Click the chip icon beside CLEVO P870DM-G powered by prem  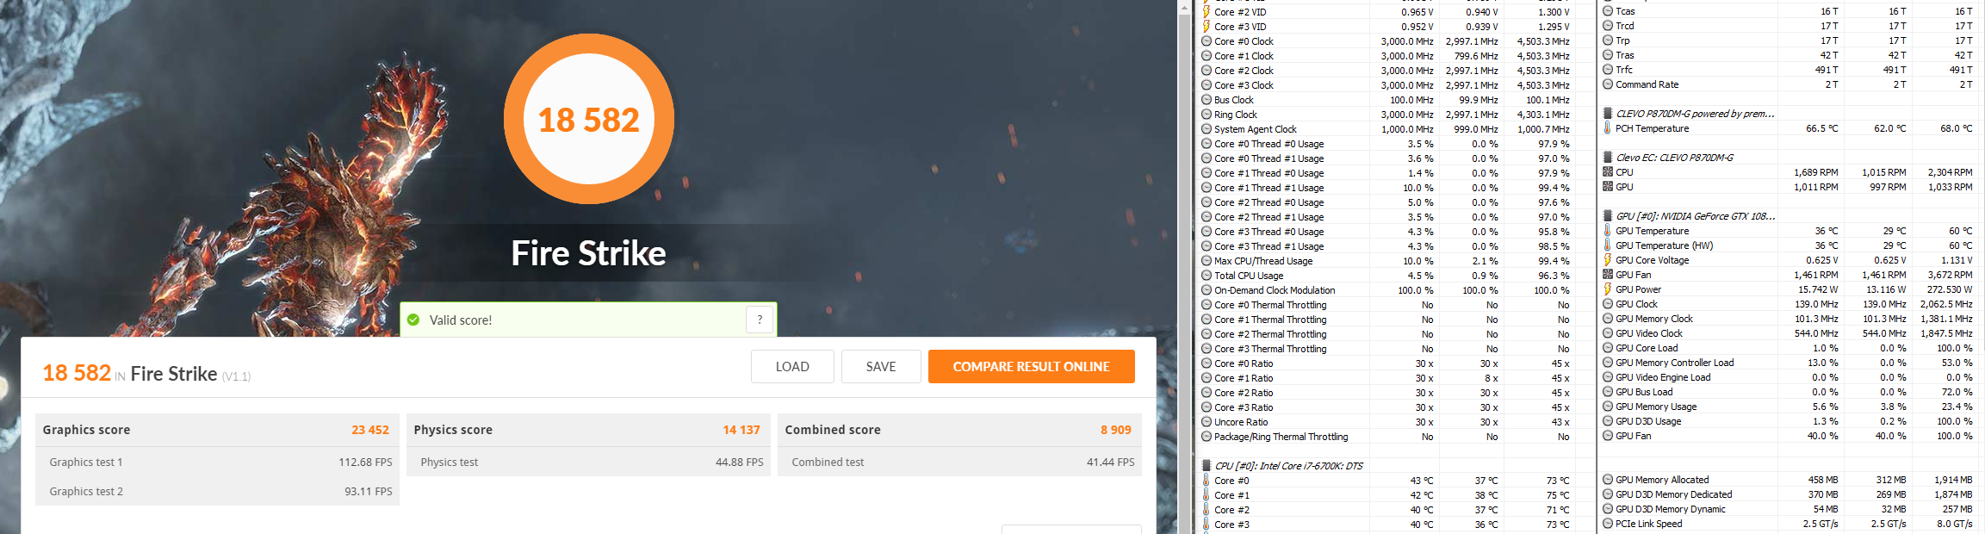1608,114
